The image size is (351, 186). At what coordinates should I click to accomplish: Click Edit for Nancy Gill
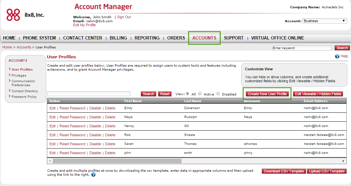(53, 126)
